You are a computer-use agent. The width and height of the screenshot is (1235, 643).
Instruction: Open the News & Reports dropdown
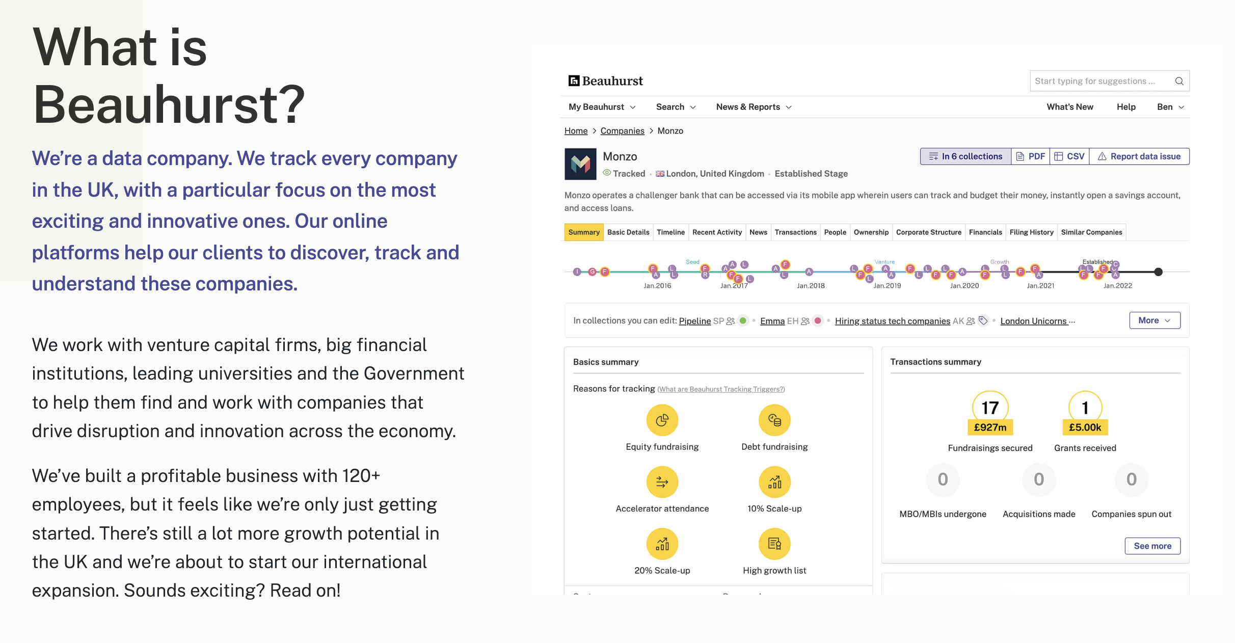click(x=753, y=107)
